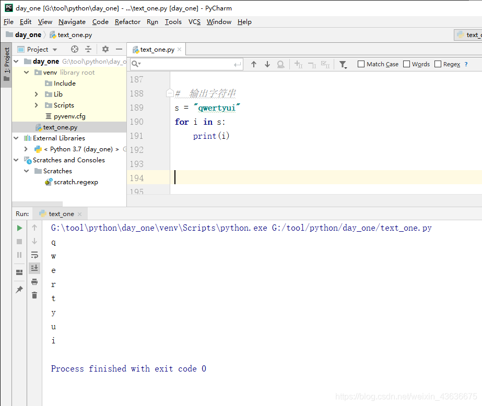This screenshot has height=406, width=482.
Task: Click the Project panel horizontal scrollbar
Action: click(37, 204)
